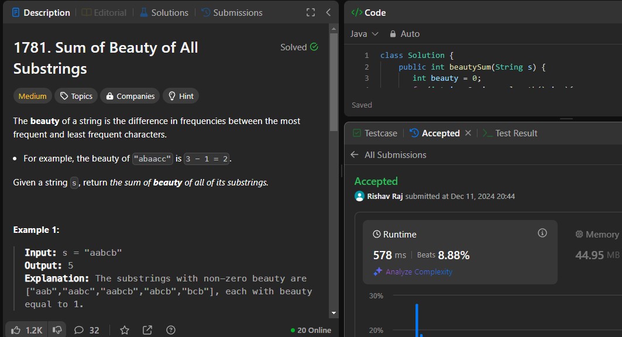622x337 pixels.
Task: Click the Code panel header
Action: pyautogui.click(x=369, y=13)
